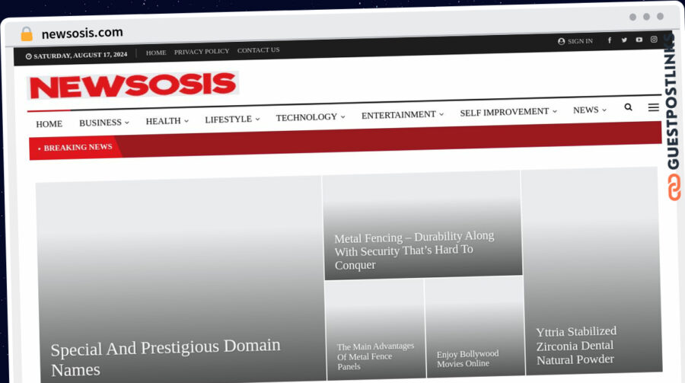Expand the Technology menu
The image size is (685, 383).
pos(311,117)
